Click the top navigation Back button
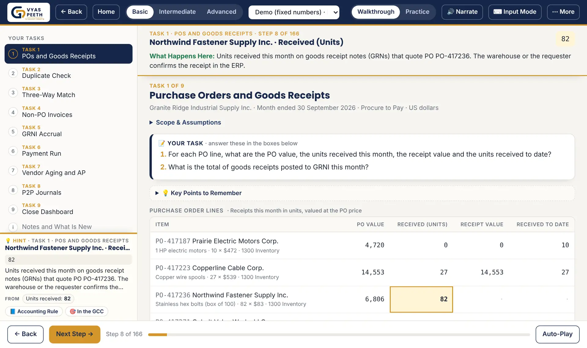 (71, 12)
